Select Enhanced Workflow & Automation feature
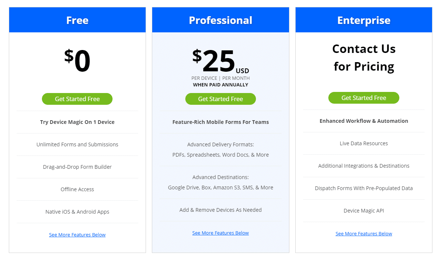This screenshot has height=257, width=435. tap(364, 121)
